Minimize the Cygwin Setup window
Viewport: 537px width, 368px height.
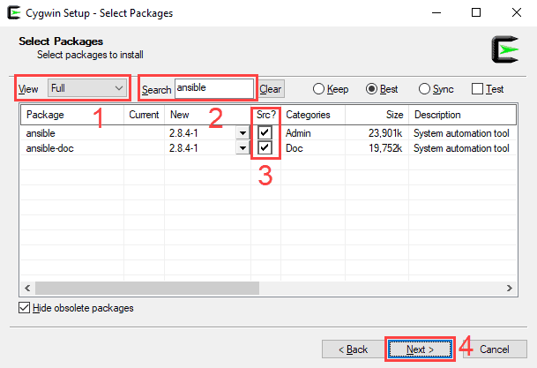(436, 12)
